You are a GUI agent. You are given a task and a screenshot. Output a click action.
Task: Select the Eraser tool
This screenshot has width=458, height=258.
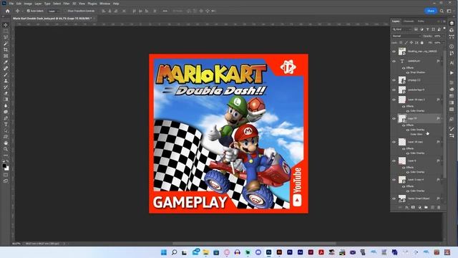6,93
